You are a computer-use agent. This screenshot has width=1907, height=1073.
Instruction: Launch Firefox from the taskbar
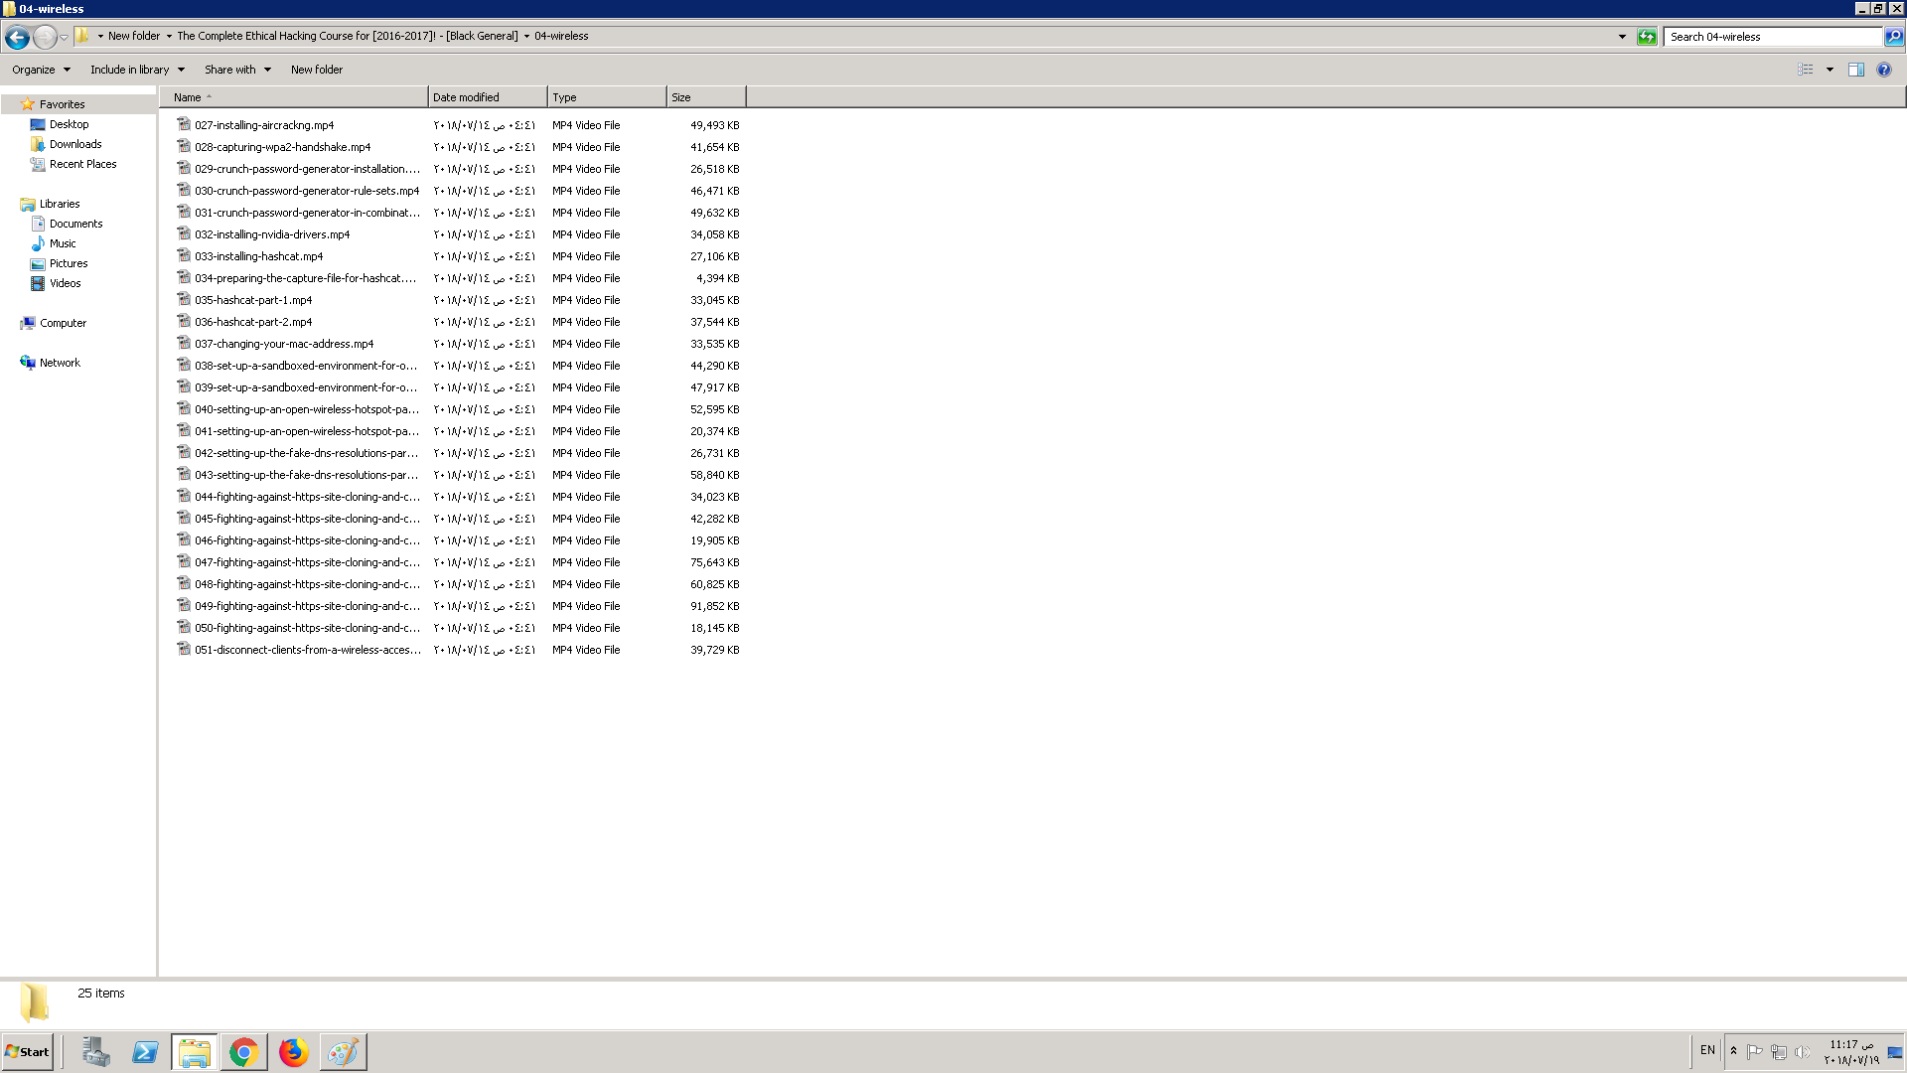click(x=293, y=1052)
